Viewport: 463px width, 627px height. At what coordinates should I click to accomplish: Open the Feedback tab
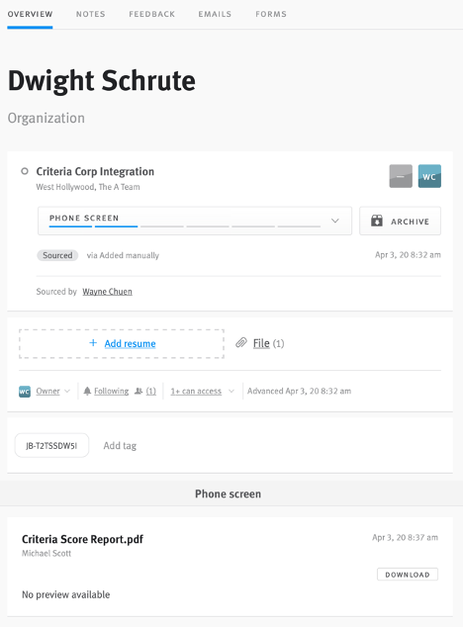152,14
